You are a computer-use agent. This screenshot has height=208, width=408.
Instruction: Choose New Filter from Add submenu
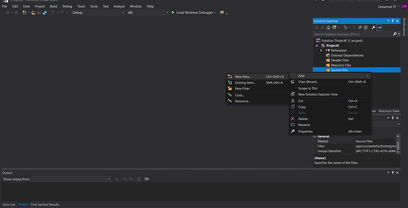click(x=257, y=88)
